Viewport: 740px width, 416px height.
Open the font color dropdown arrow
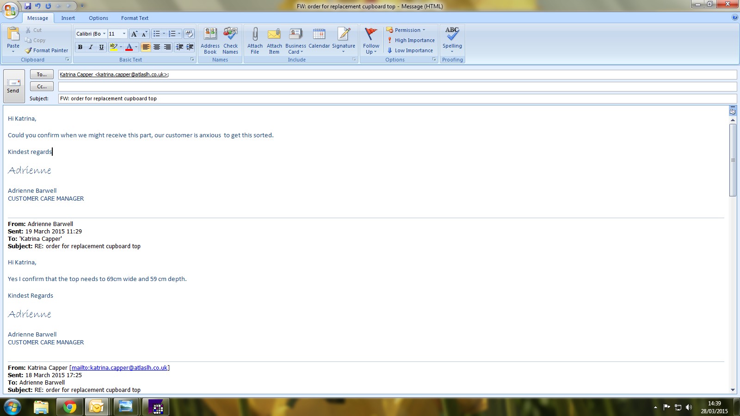[x=136, y=47]
